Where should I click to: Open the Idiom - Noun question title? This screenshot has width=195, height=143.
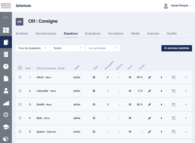tap(44, 77)
